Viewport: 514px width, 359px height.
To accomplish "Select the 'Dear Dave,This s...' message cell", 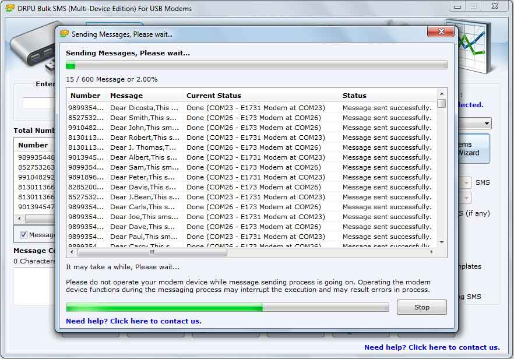I will 142,227.
